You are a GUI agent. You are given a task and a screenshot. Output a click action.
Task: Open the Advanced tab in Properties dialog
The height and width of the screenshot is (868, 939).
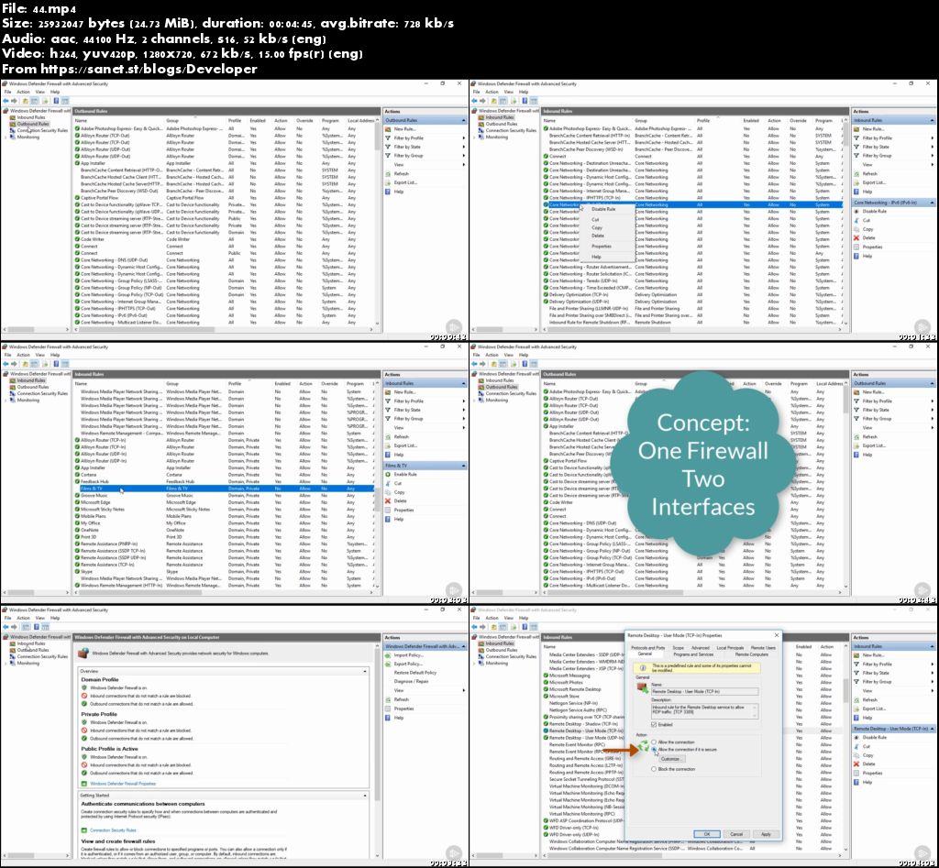pos(700,648)
